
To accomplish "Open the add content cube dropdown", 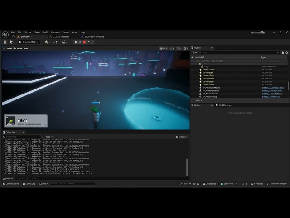I will pos(48,42).
